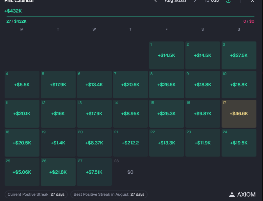Click the green PNL progress bar
The image size is (263, 201).
[131, 16]
